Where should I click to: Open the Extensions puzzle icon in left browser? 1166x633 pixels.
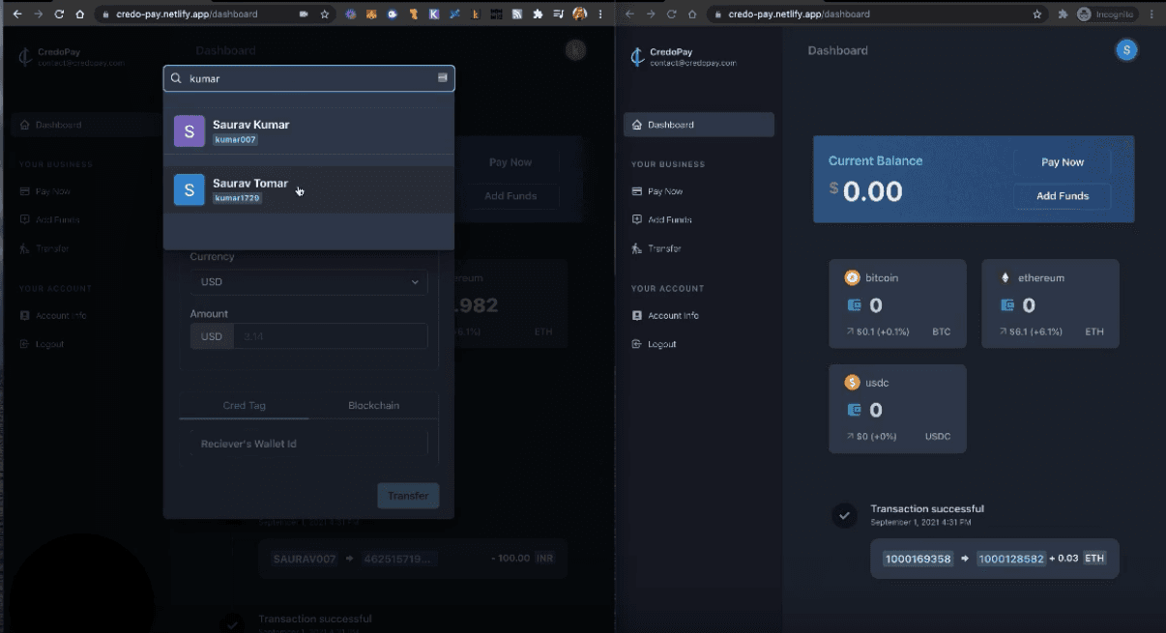pyautogui.click(x=538, y=14)
